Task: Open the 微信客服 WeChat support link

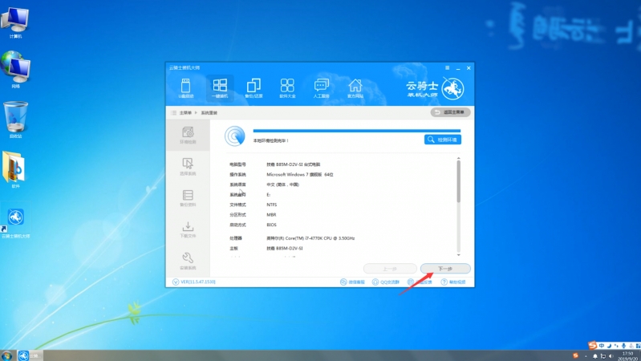Action: (x=352, y=282)
